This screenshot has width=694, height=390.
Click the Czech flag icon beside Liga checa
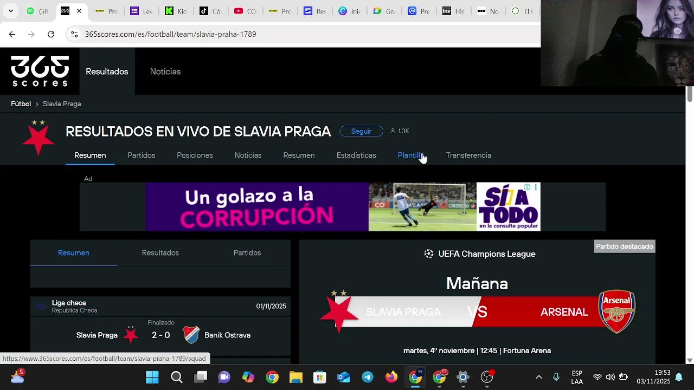pyautogui.click(x=41, y=307)
